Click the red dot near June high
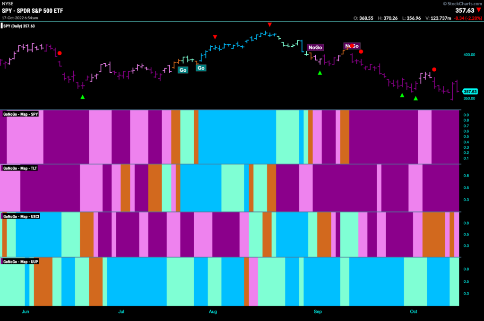This screenshot has height=321, width=484. coord(60,53)
